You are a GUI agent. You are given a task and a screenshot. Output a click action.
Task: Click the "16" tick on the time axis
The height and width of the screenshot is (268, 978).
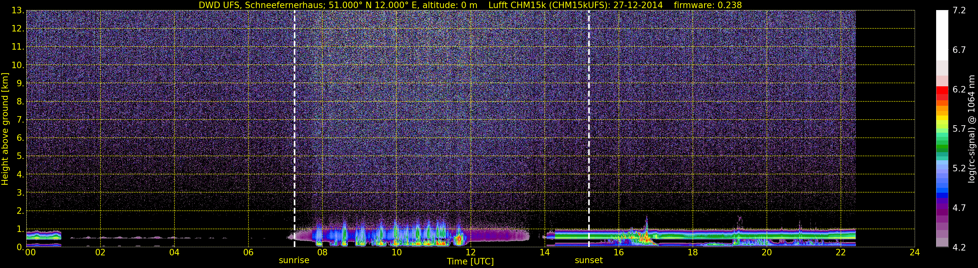pos(618,252)
